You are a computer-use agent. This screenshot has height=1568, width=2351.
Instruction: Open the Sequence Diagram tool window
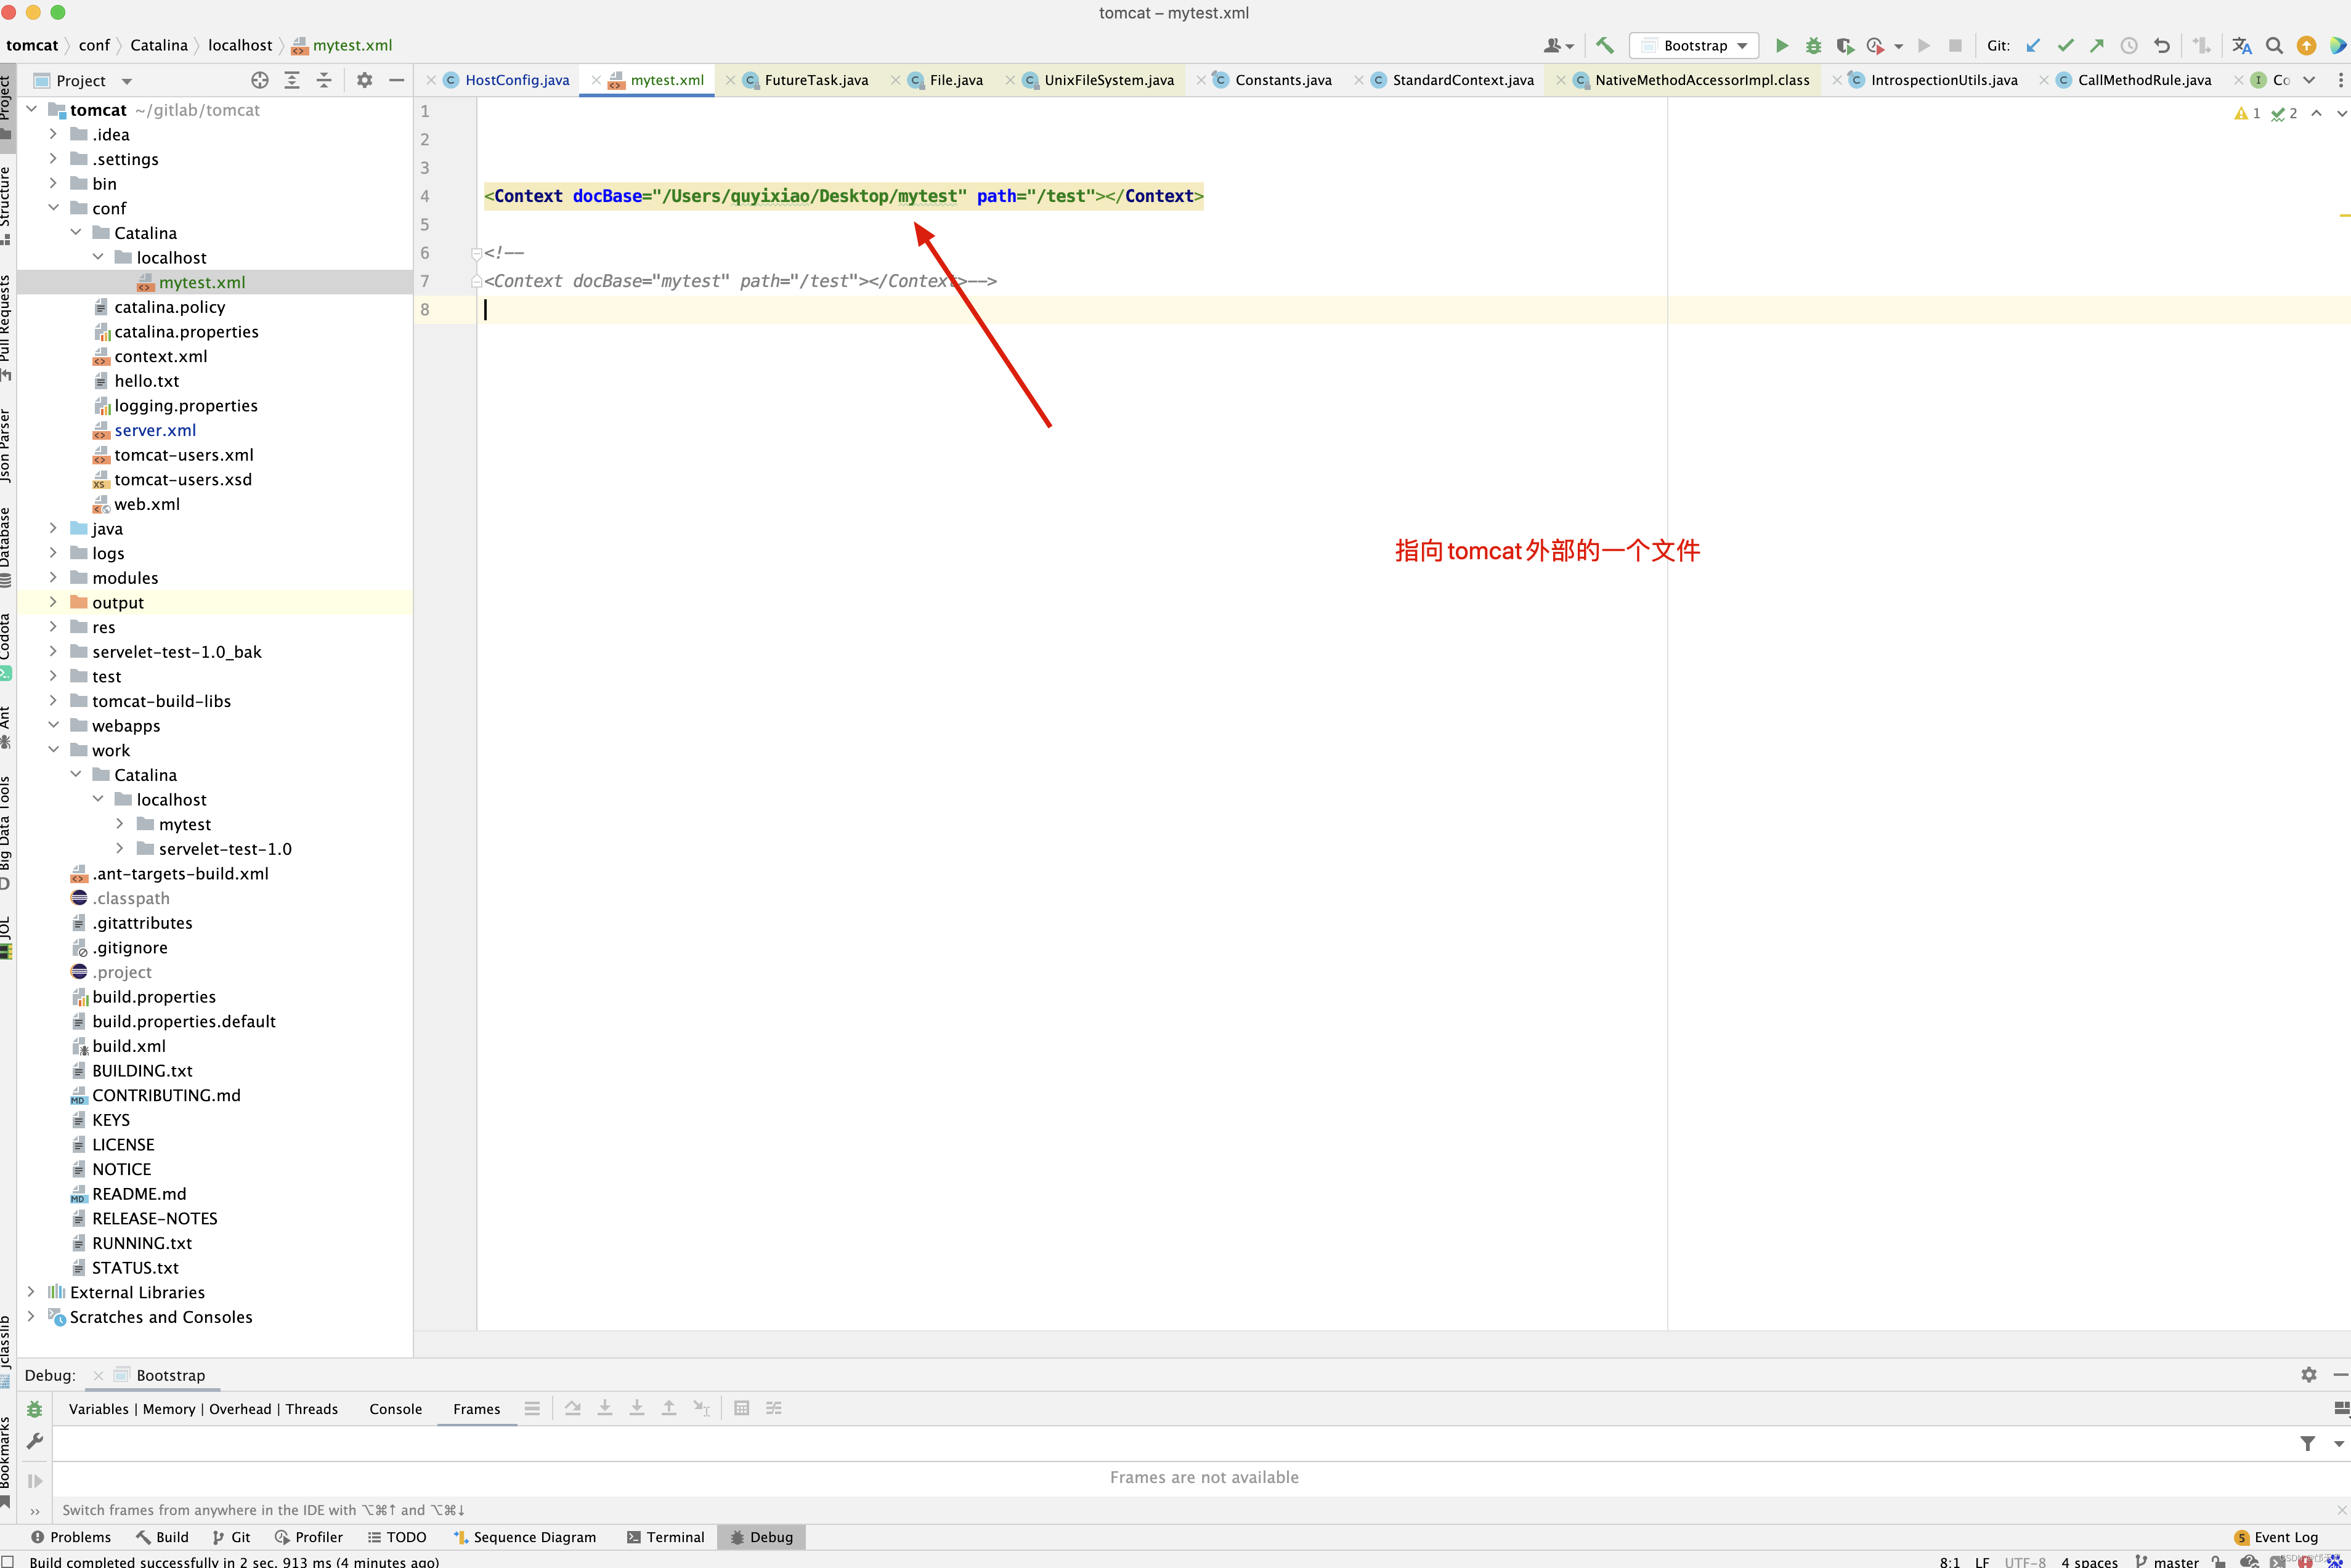pos(524,1537)
